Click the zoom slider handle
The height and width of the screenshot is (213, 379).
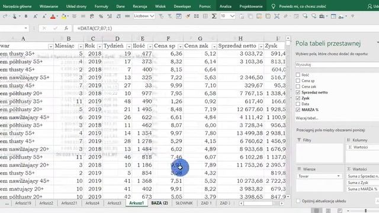(366, 211)
